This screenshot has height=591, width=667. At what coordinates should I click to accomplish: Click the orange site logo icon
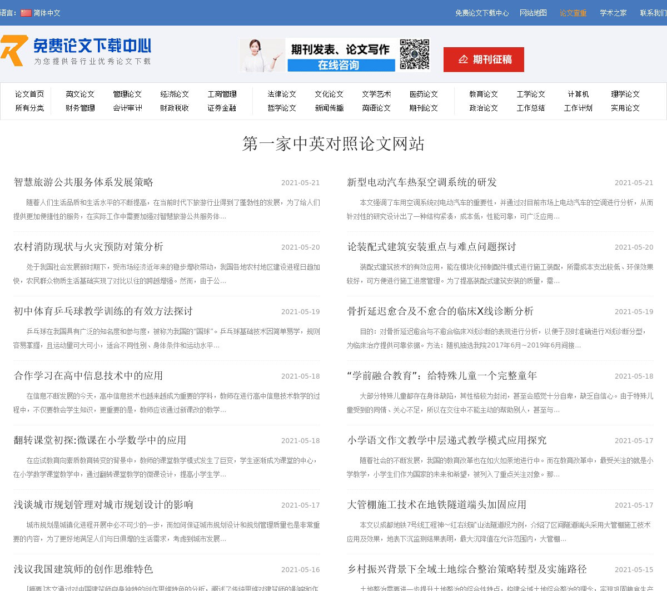click(14, 51)
